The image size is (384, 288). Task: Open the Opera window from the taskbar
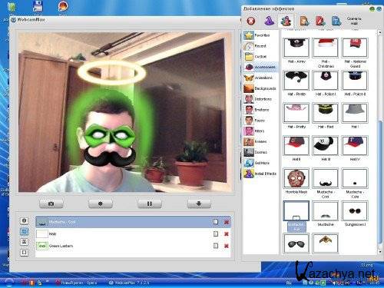point(76,283)
